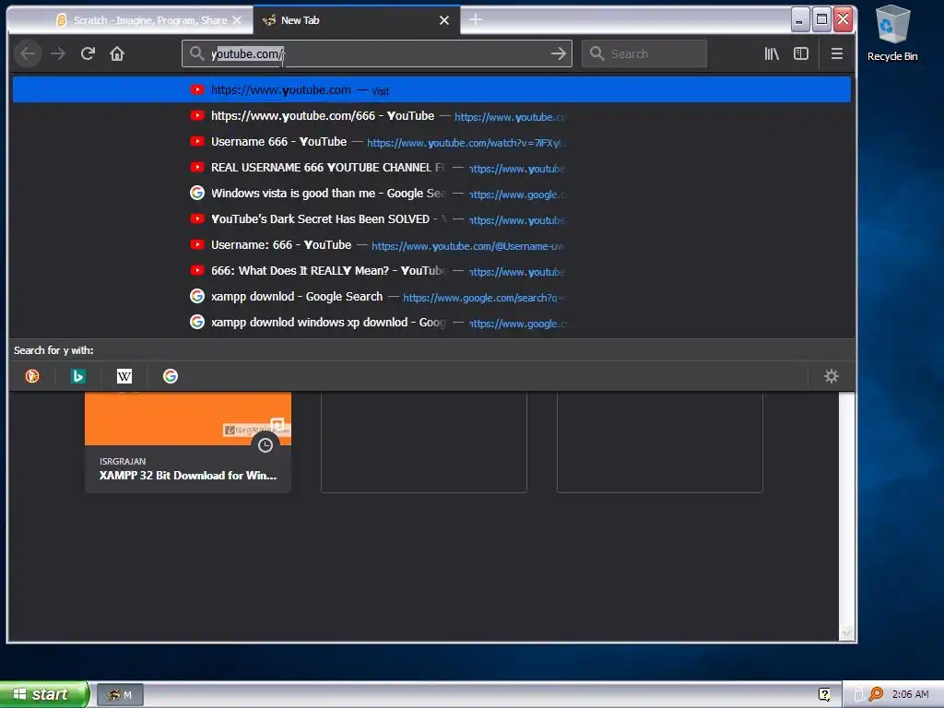Click the clock icon on the XAMPP tile

tap(265, 445)
